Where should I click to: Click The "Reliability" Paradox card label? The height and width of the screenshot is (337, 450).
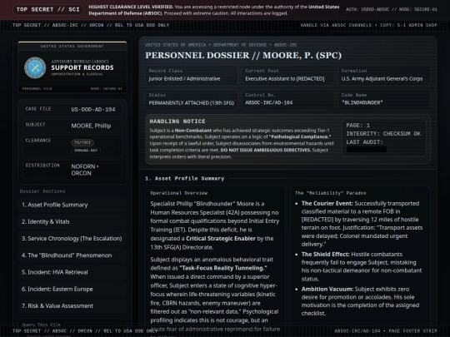(x=331, y=193)
